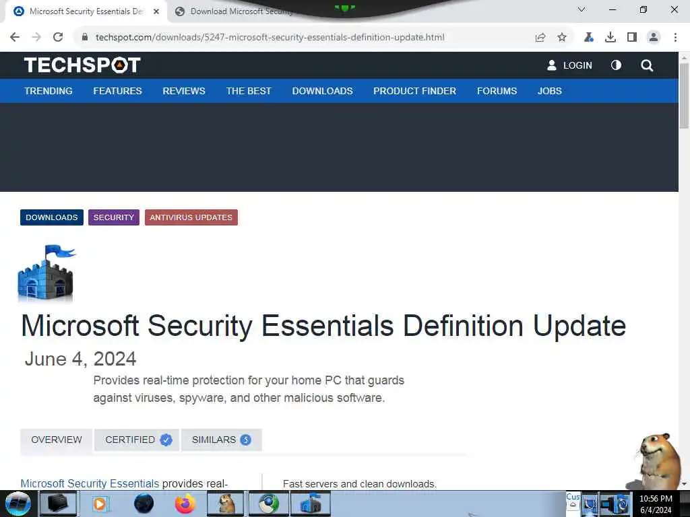
Task: Launch media player from taskbar
Action: point(100,504)
